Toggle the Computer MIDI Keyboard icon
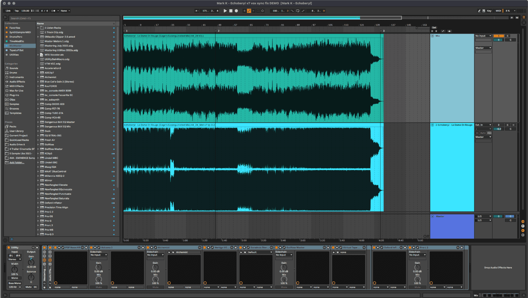This screenshot has width=528, height=298. pyautogui.click(x=484, y=11)
